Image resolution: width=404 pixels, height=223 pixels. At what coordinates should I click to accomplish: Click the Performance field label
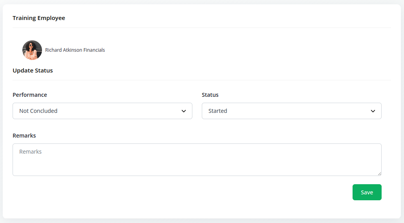click(x=30, y=95)
